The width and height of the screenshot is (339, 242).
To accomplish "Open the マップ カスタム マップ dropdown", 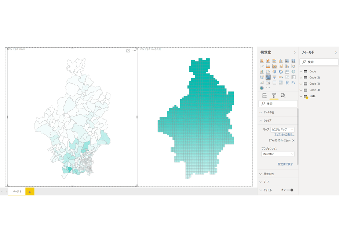I will pyautogui.click(x=282, y=130).
